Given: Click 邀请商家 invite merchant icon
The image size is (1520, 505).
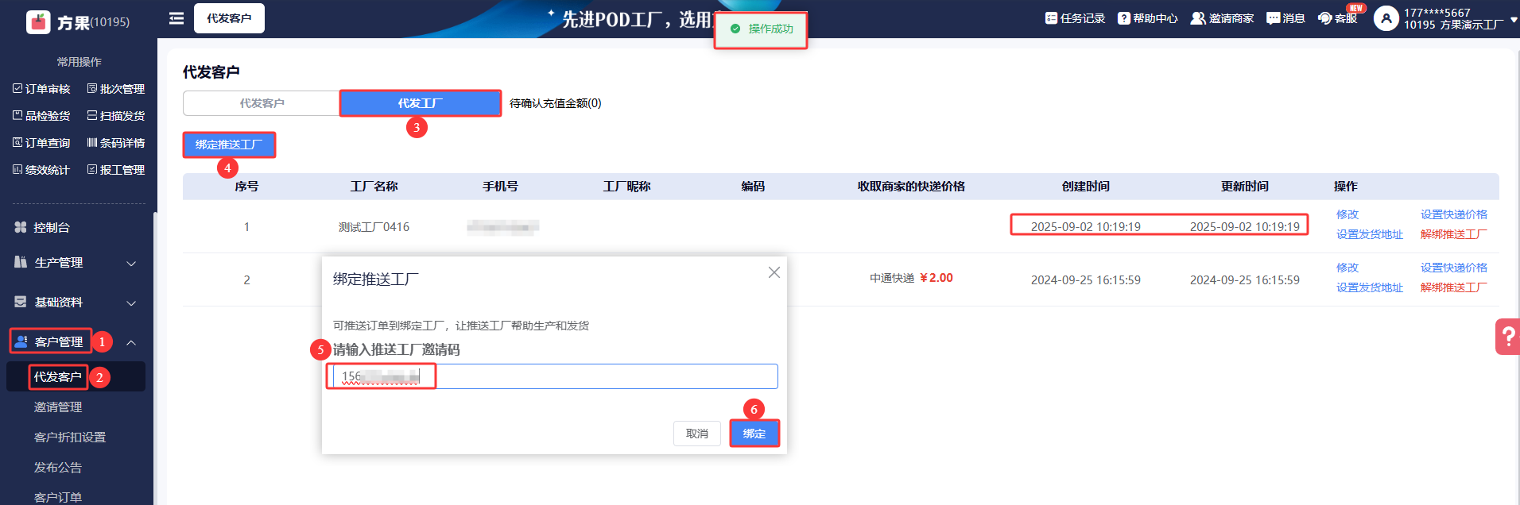Looking at the screenshot, I should coord(1197,18).
